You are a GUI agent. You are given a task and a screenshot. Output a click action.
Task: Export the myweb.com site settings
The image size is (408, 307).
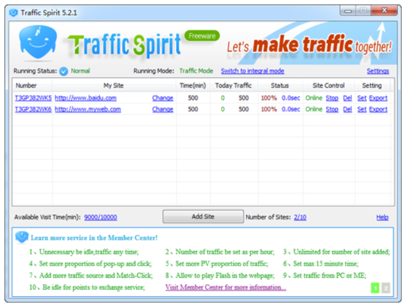(378, 109)
